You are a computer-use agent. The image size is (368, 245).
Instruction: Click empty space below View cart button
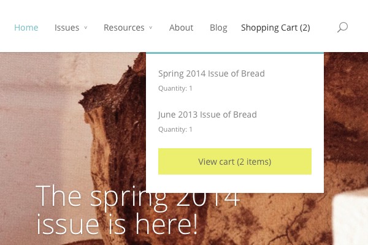click(235, 184)
